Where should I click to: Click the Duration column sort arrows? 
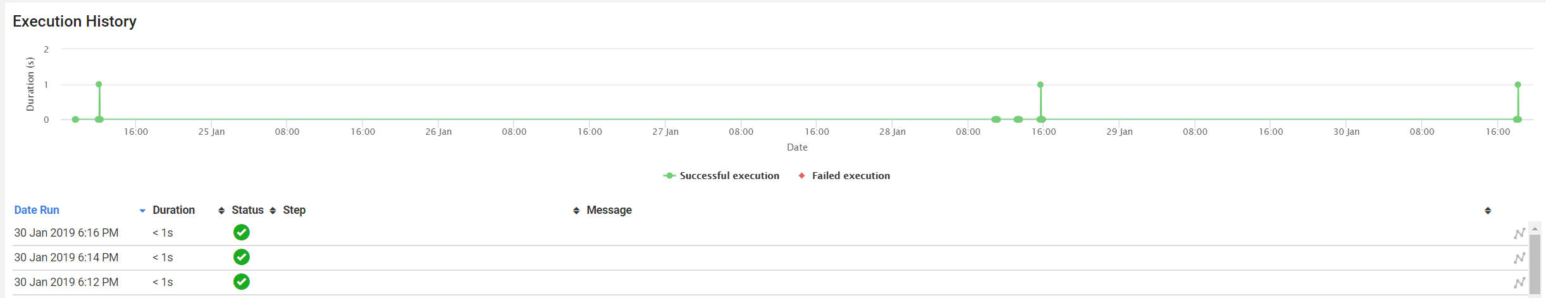[x=221, y=211]
